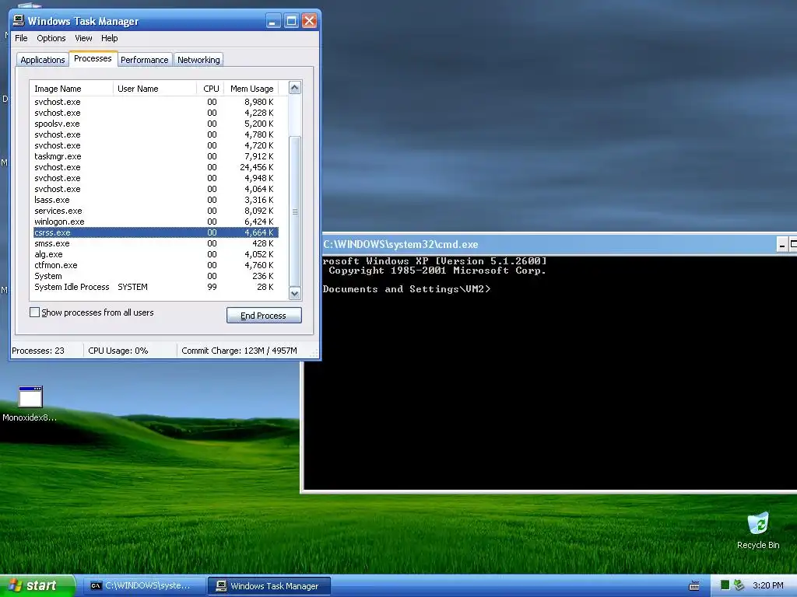Select svchost.exe row using 4,228 K
The width and height of the screenshot is (797, 597).
(x=156, y=113)
